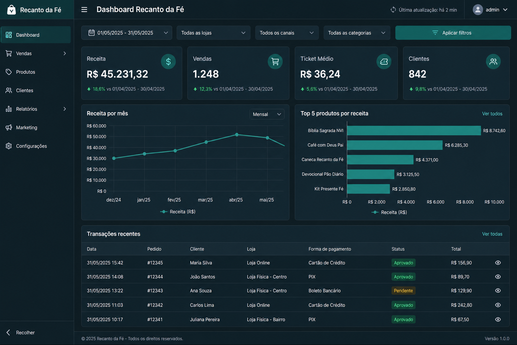
Task: Click the Recanto da Fé shopping bag logo
Action: (11, 9)
